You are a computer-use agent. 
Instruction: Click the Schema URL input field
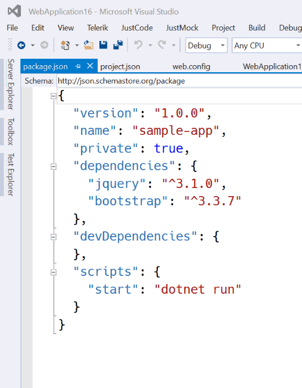179,81
